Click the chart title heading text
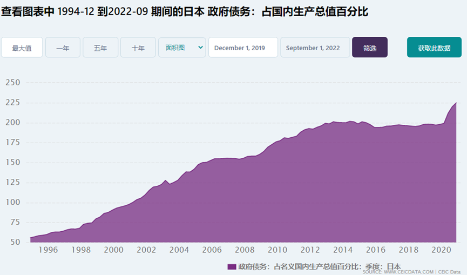This screenshot has width=467, height=275. point(184,12)
